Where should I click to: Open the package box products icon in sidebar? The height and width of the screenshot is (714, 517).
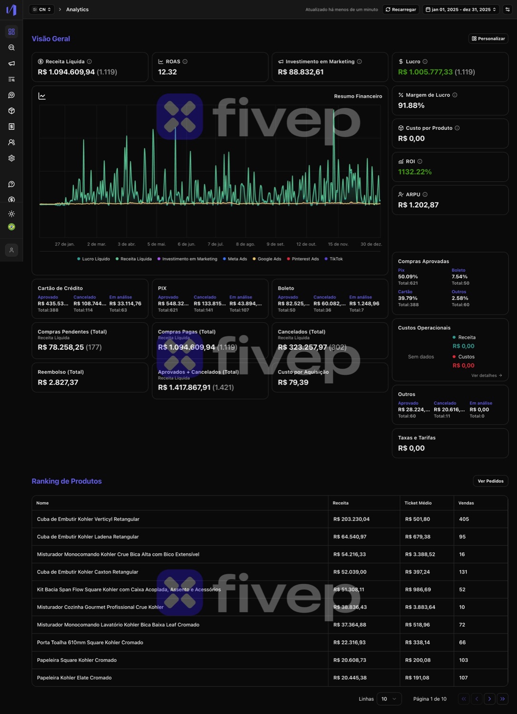point(11,111)
